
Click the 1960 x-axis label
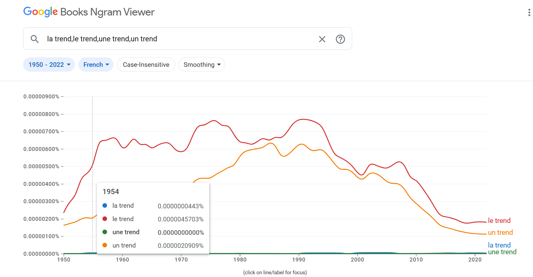pyautogui.click(x=123, y=260)
